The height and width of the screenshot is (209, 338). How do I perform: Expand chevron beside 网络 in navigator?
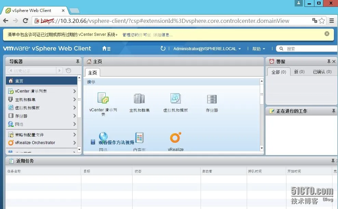(75, 124)
